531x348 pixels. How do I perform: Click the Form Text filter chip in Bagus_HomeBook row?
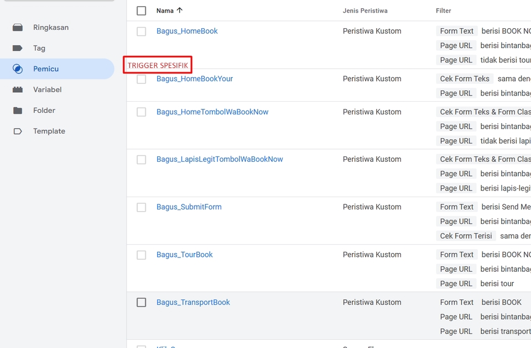(456, 31)
